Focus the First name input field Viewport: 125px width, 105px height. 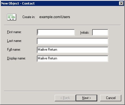pyautogui.click(x=56, y=32)
